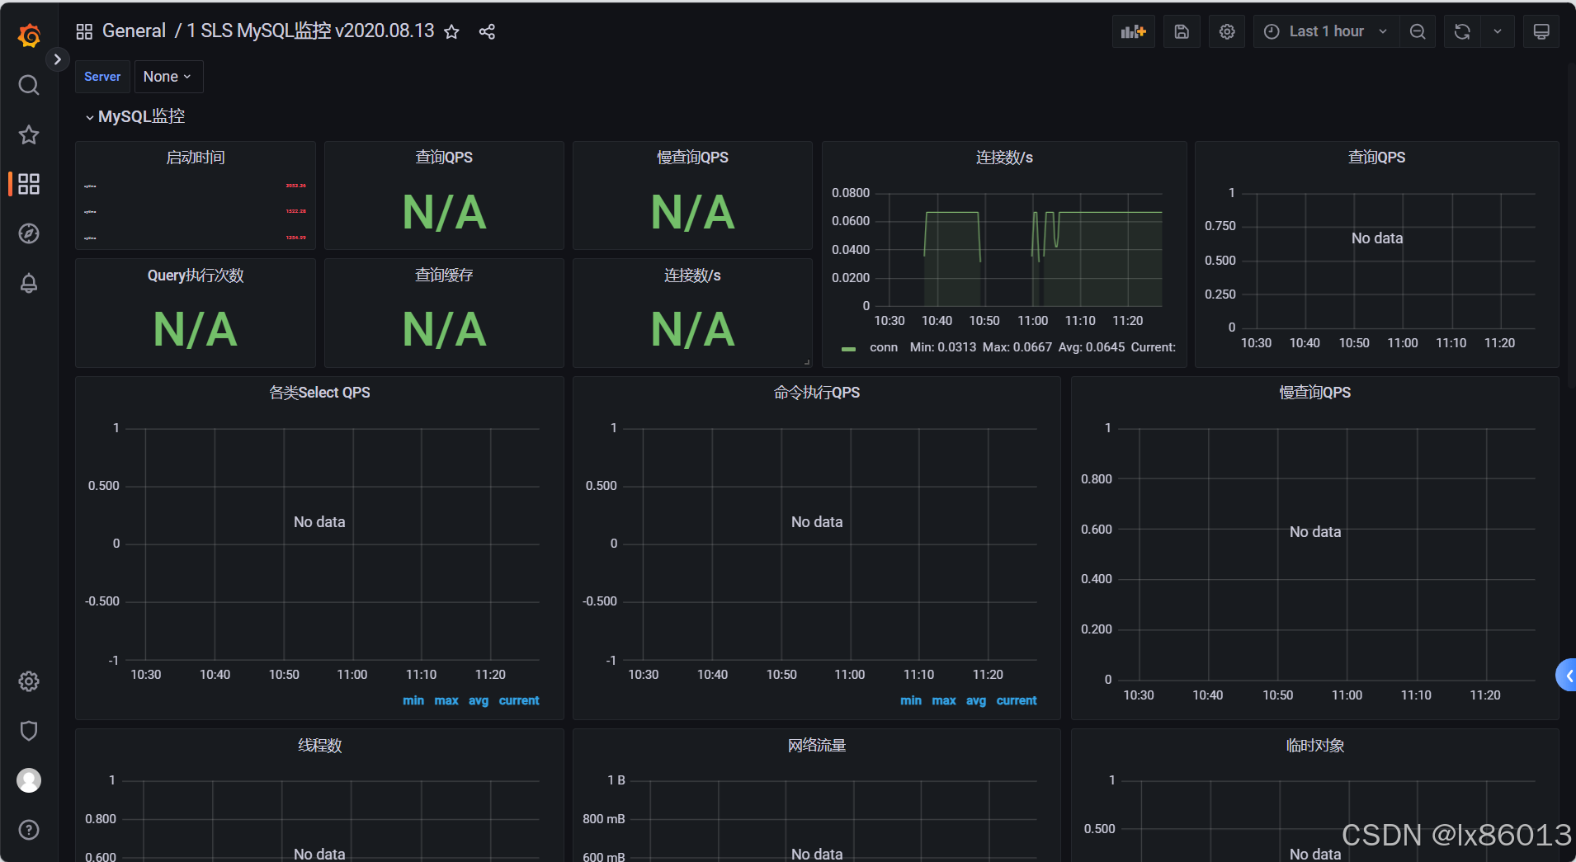Click the 启动时间 panel's small data table
The height and width of the screenshot is (862, 1576).
click(196, 211)
